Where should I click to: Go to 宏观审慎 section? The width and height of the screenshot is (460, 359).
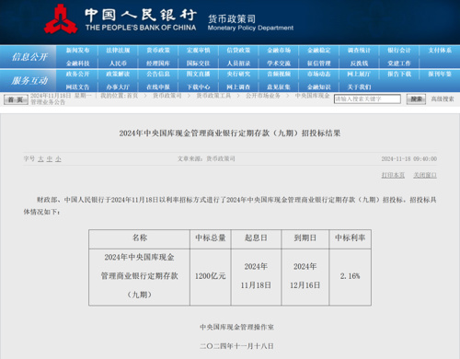click(x=198, y=51)
